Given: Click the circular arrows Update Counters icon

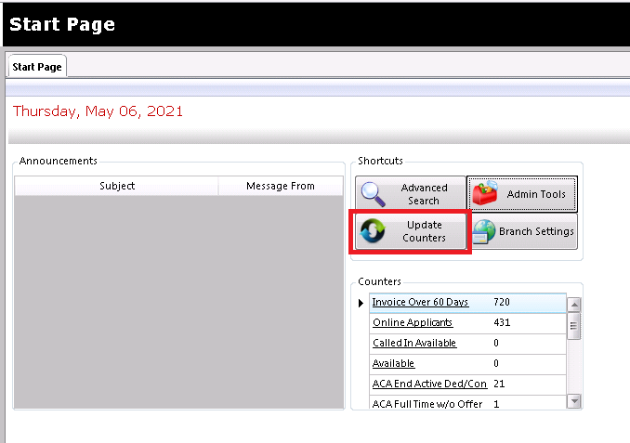Looking at the screenshot, I should click(373, 230).
